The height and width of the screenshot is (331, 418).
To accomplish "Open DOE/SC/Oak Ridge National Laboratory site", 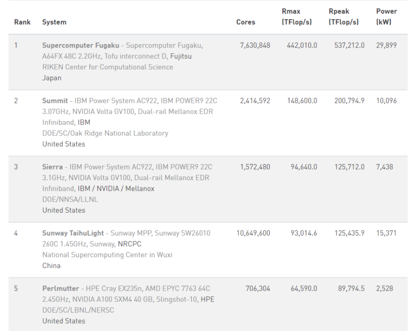I will tap(105, 133).
